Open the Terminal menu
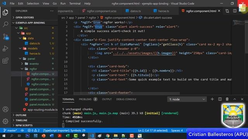This screenshot has height=139, width=248. [75, 3]
